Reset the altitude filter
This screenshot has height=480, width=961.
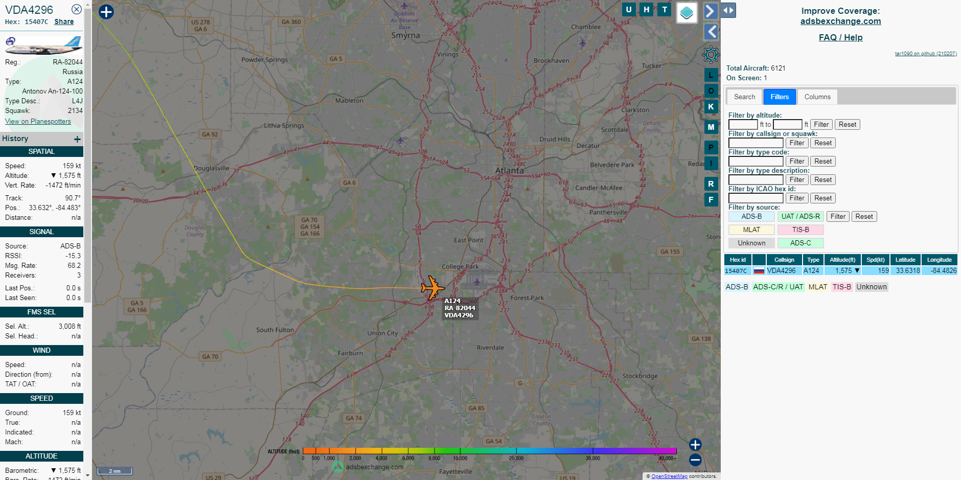(x=847, y=124)
